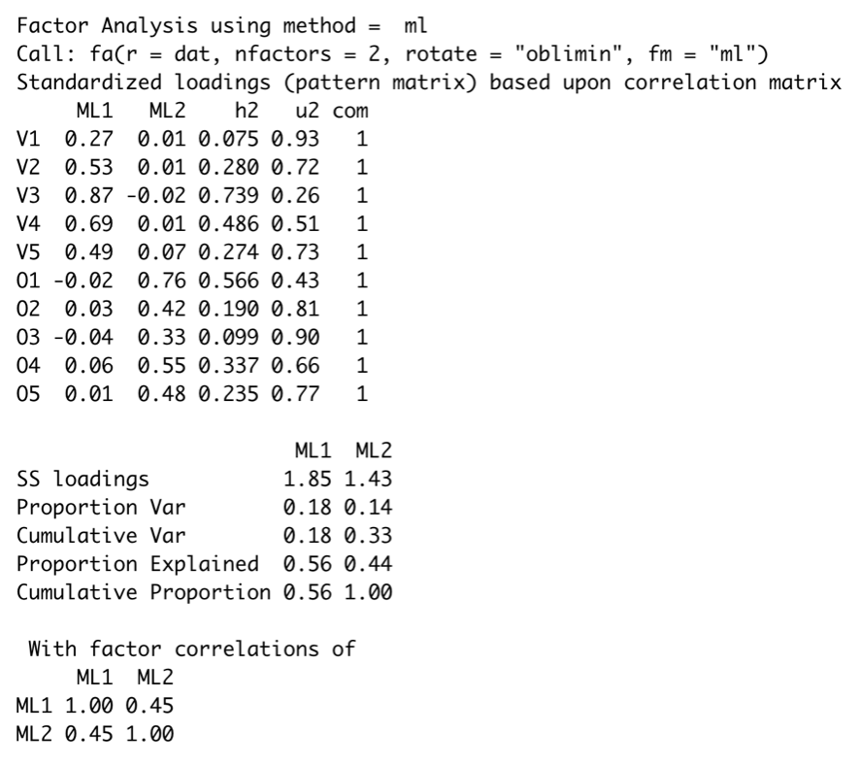Viewport: 860px width, 765px height.
Task: Click the Cumulative Var row label
Action: click(x=89, y=533)
